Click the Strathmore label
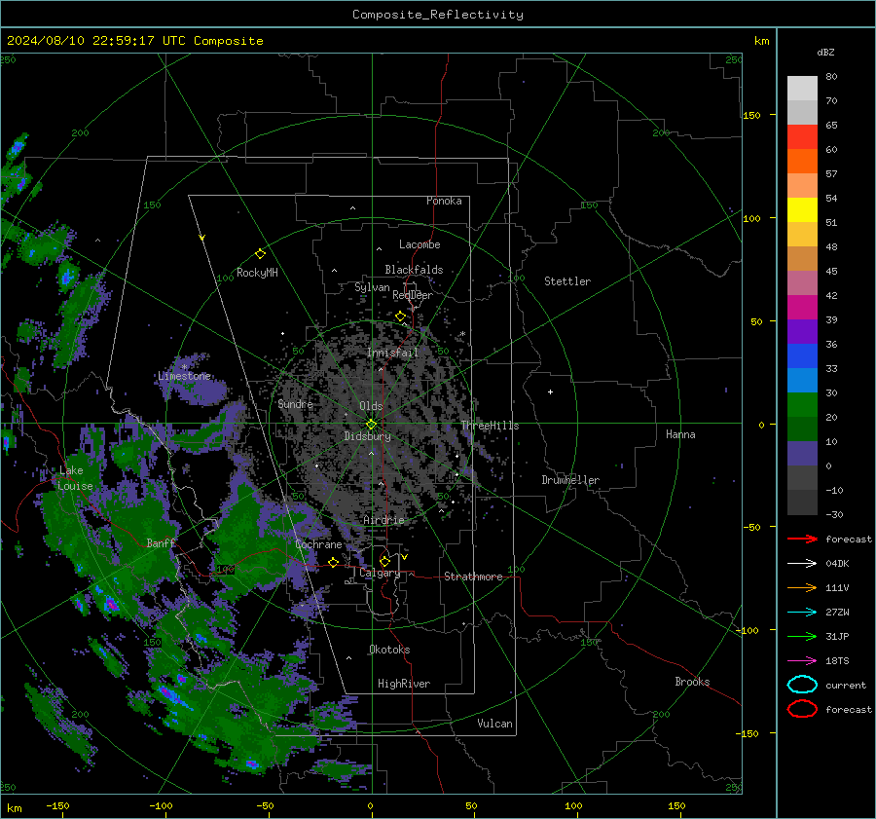The height and width of the screenshot is (819, 876). 473,577
